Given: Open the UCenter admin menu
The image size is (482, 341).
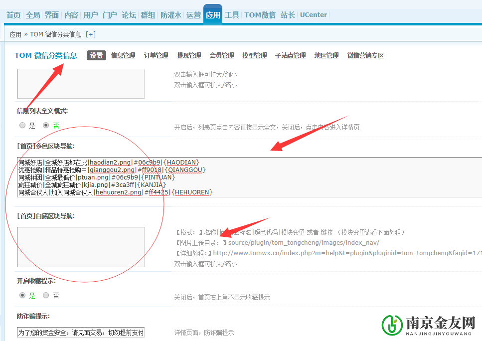Looking at the screenshot, I should [x=313, y=15].
